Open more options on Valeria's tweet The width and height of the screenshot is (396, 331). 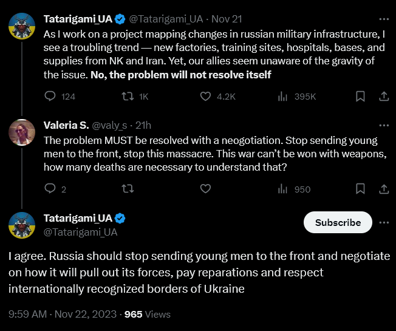pos(383,125)
